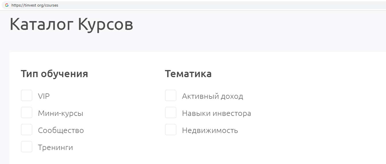Focus the tinvest.org/courses address bar URL
This screenshot has height=164, width=386.
pos(35,5)
